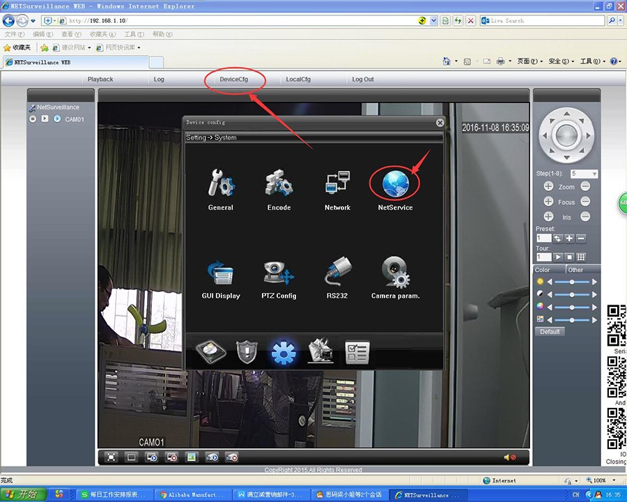Open the General settings icon
The image size is (627, 502).
(x=221, y=183)
